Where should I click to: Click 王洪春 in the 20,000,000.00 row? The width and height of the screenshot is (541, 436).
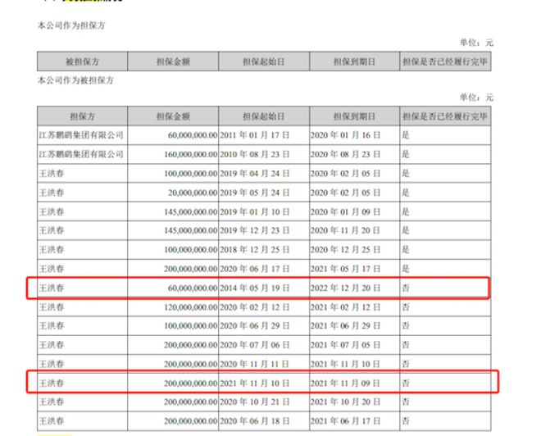[x=52, y=193]
